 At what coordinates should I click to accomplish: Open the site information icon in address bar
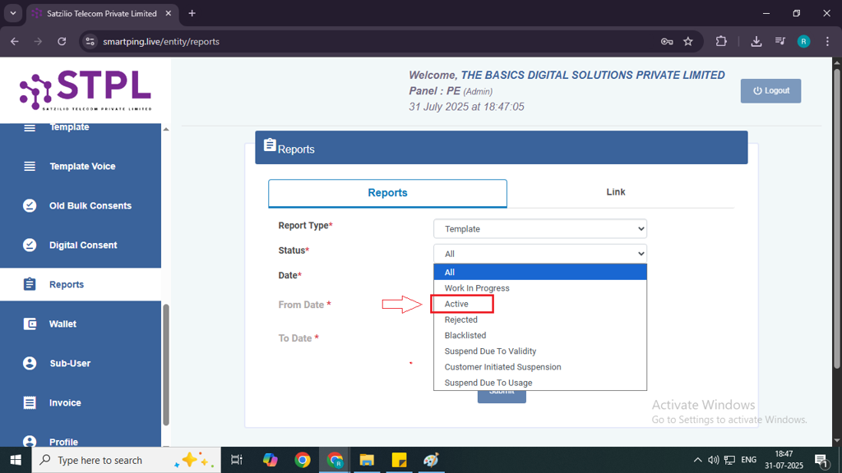tap(90, 41)
